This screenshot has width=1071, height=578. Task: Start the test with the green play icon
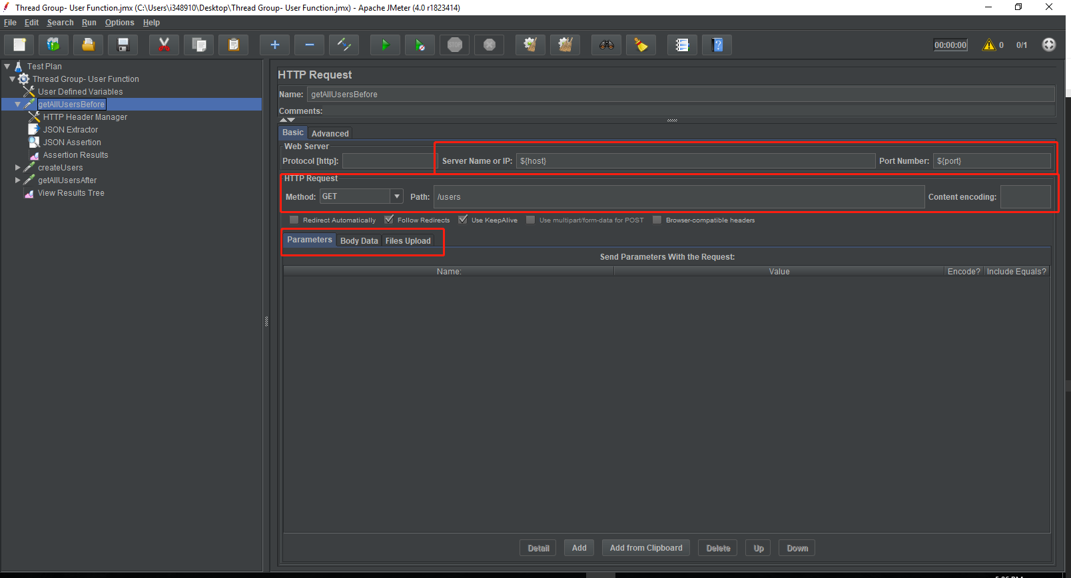385,45
